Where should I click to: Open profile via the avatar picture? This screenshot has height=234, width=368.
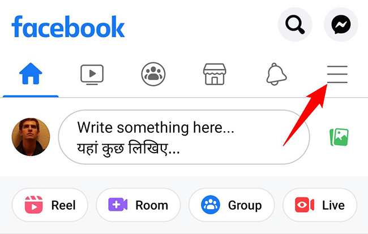point(31,137)
